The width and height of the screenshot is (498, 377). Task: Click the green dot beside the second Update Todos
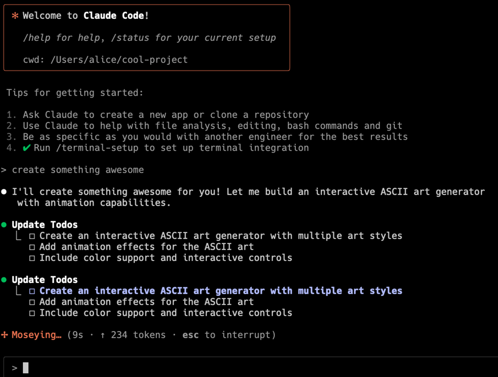click(4, 280)
